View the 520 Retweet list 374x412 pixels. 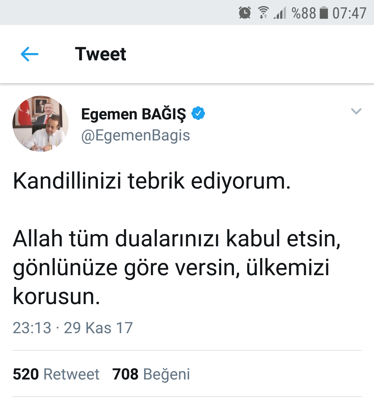click(x=56, y=374)
